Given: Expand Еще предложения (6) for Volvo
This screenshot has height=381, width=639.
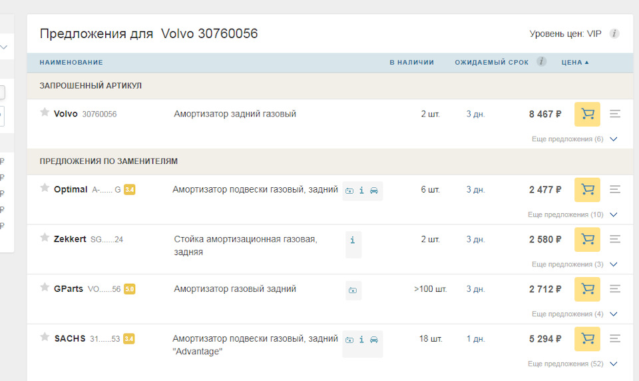Looking at the screenshot, I should click(x=574, y=139).
